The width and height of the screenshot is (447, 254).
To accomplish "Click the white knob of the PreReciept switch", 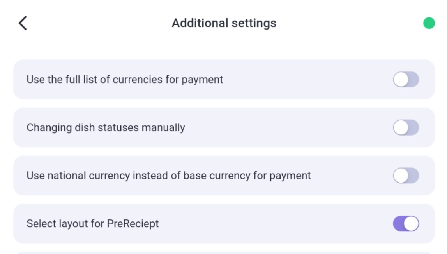I will point(411,223).
